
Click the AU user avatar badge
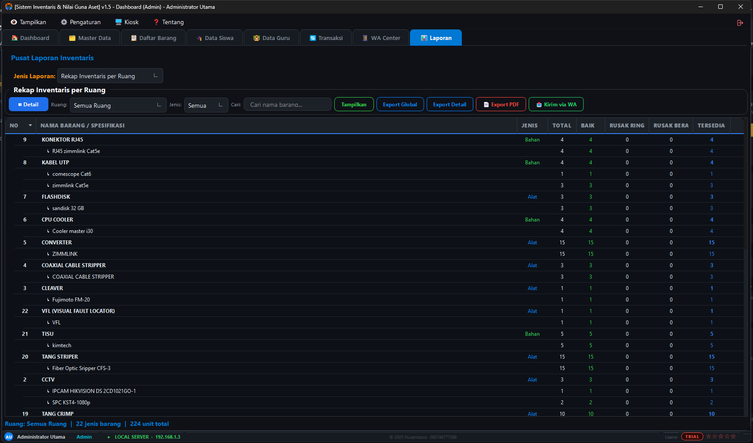point(9,437)
